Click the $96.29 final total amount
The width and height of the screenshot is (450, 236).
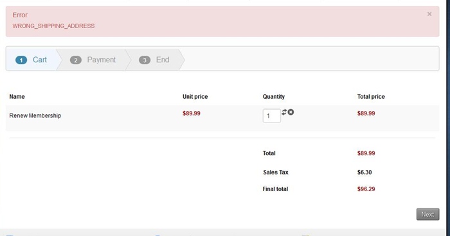click(x=366, y=189)
